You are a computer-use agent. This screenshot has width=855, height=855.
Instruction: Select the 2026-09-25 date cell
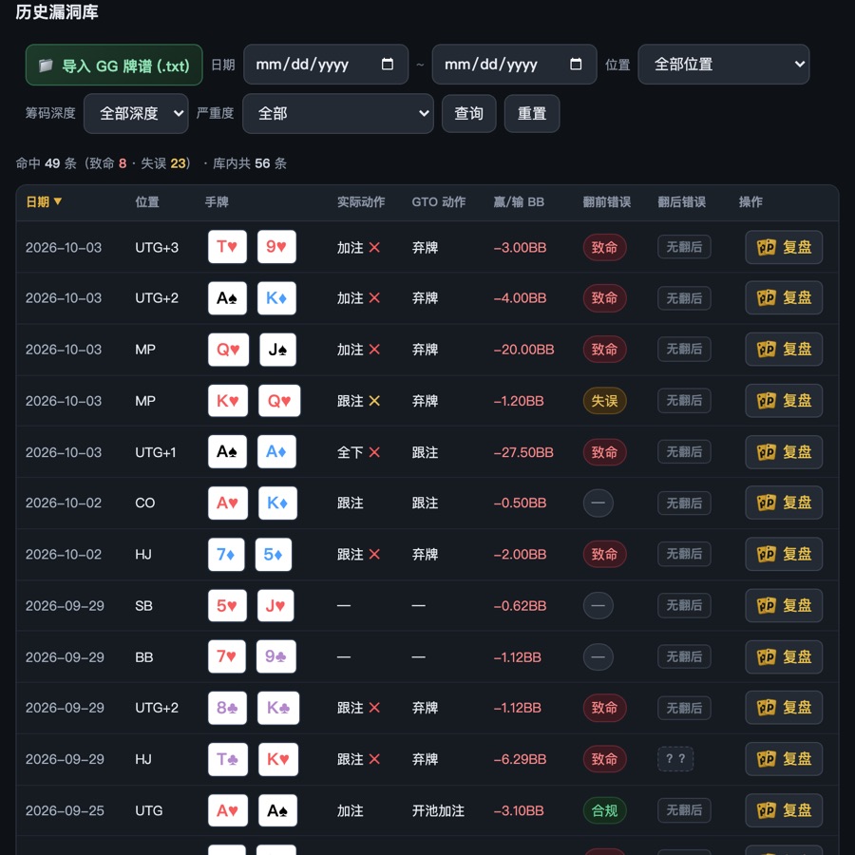pos(65,810)
